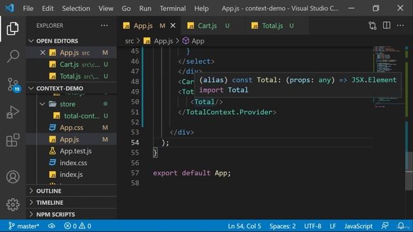This screenshot has width=413, height=232.
Task: Open the Help menu
Action: point(201,8)
